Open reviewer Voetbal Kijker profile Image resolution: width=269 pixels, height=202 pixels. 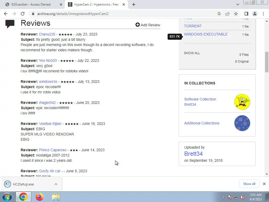[50, 124]
